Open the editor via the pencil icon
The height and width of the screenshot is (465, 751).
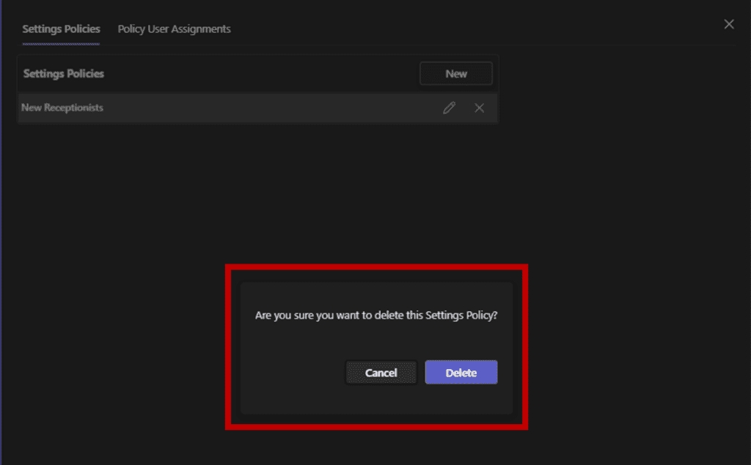449,108
